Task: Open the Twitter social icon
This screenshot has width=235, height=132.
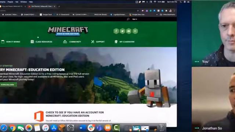Action: [122, 31]
